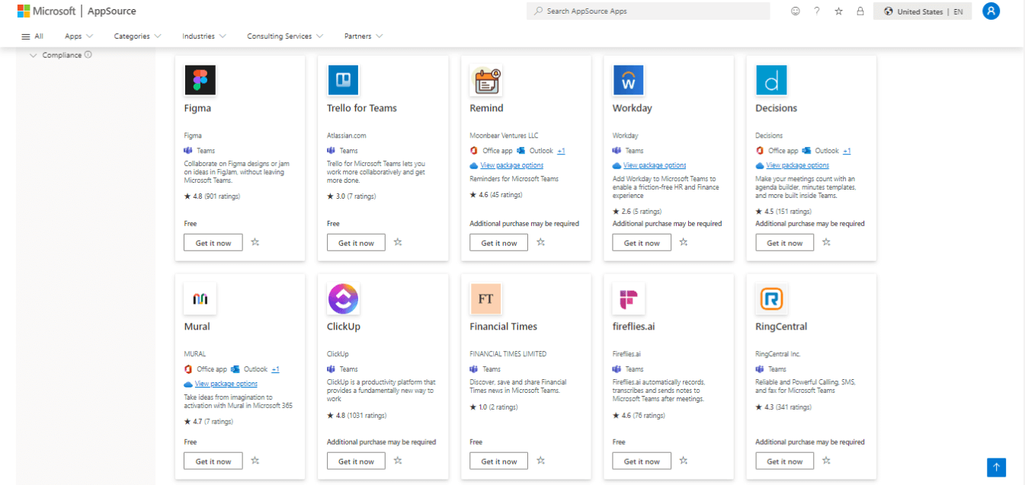Favorite Financial Times with star icon
The image size is (1025, 485).
541,461
